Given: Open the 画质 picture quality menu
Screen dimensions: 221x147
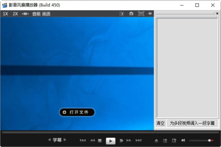Looking at the screenshot, I should pos(46,14).
